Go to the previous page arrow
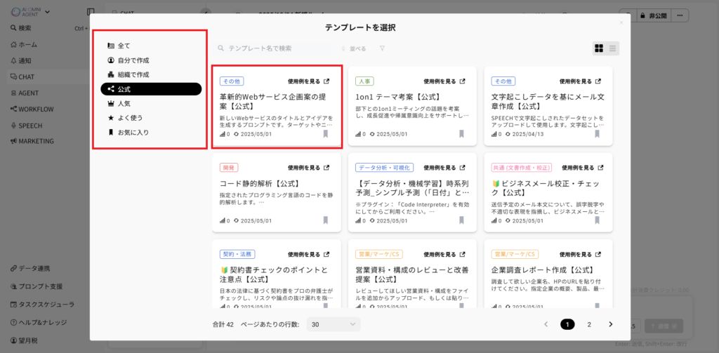Viewport: 719px width, 353px height. coord(546,324)
